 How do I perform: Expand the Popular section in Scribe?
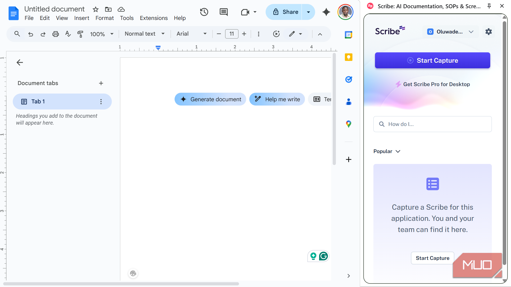(x=387, y=151)
